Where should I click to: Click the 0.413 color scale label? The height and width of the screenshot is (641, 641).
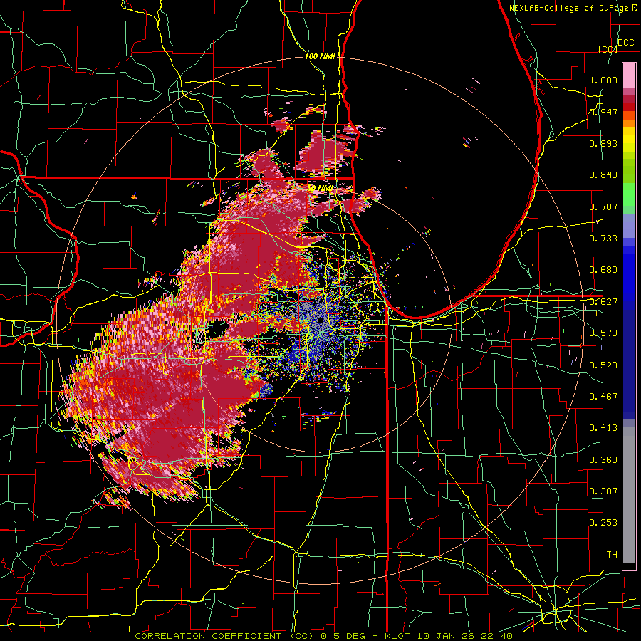(x=603, y=428)
